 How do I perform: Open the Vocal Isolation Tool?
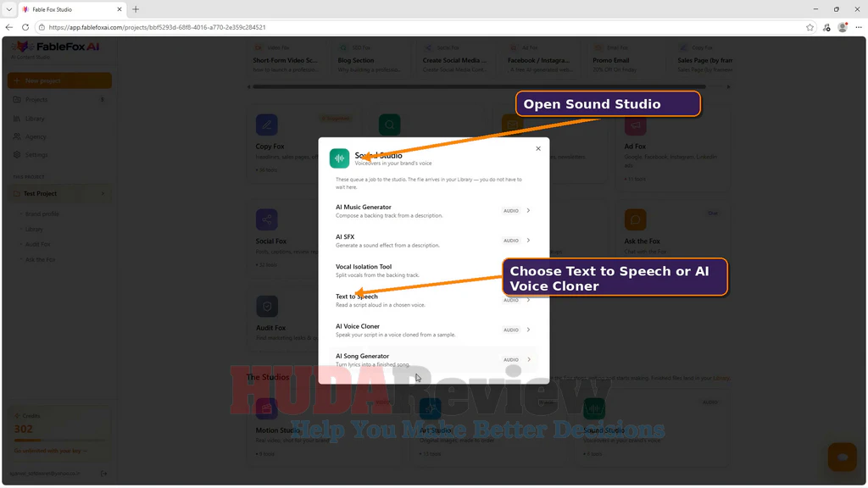tap(433, 270)
